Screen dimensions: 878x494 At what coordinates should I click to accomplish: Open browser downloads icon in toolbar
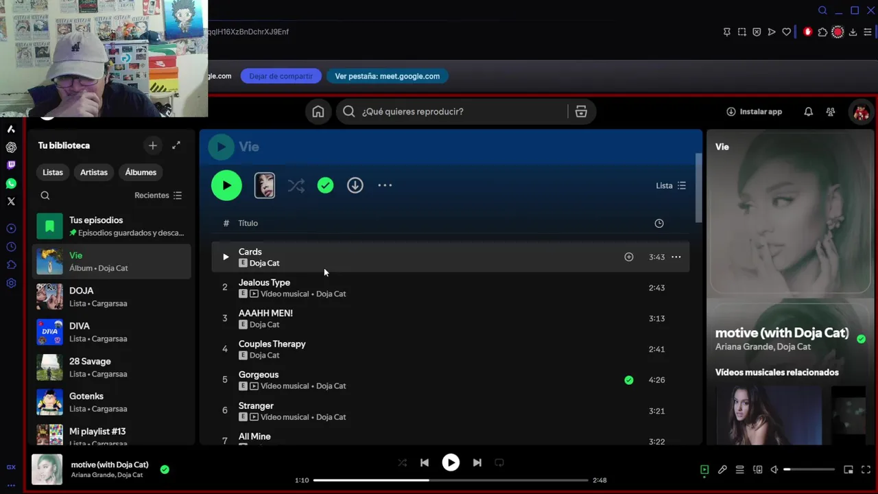pos(853,32)
